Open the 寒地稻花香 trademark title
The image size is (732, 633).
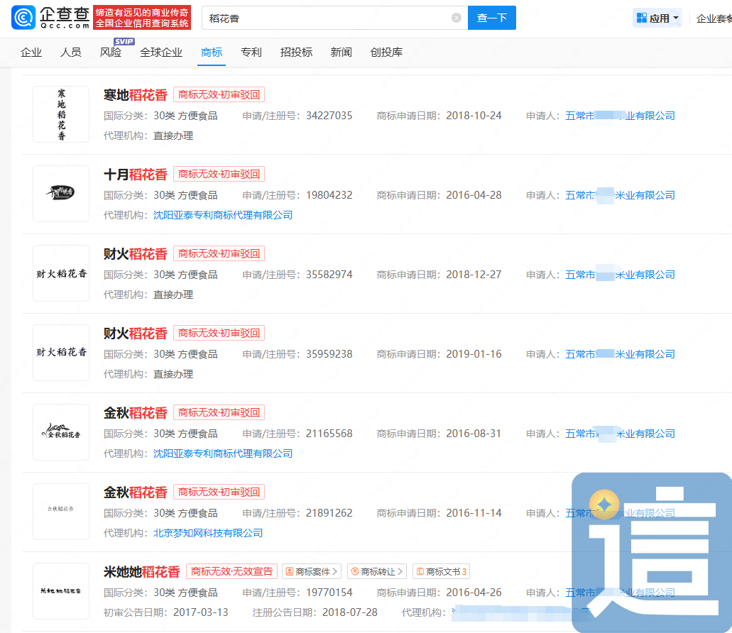click(x=136, y=95)
